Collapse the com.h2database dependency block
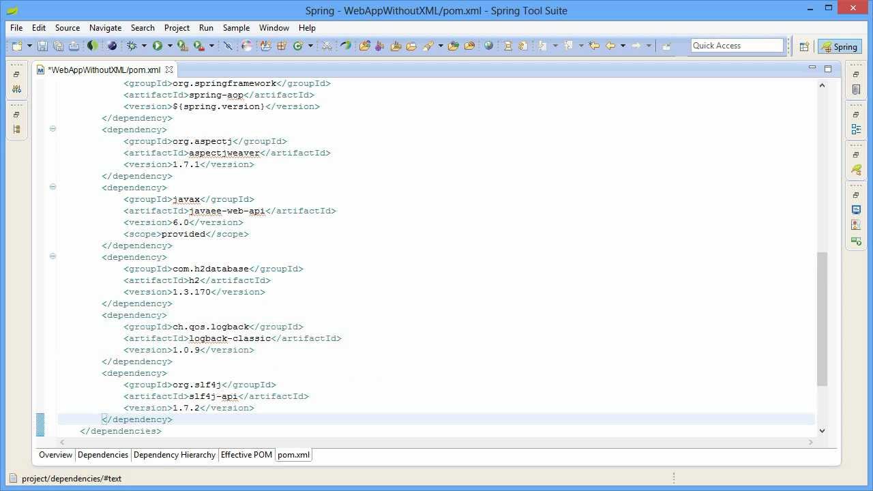 pyautogui.click(x=53, y=256)
